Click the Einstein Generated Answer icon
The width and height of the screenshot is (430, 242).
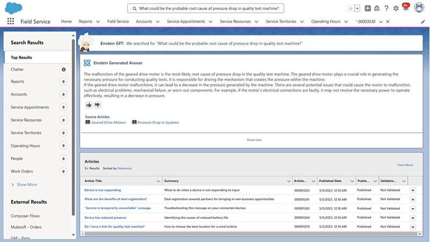[x=87, y=63]
